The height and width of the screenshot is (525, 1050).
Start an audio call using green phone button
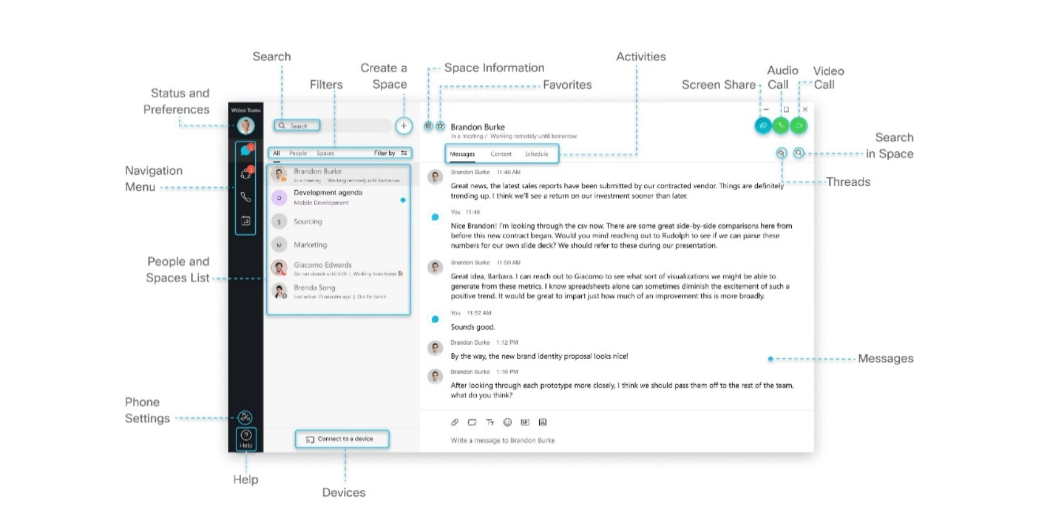[781, 125]
